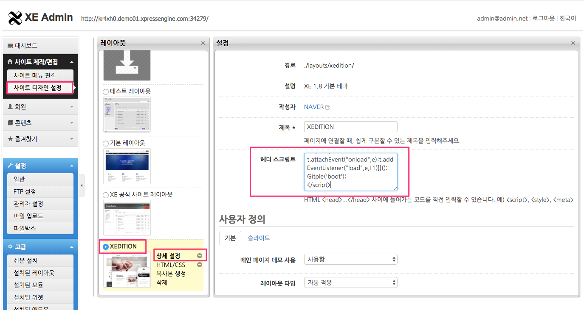Image resolution: width=584 pixels, height=310 pixels.
Task: Click the 제목 input field
Action: [x=351, y=127]
